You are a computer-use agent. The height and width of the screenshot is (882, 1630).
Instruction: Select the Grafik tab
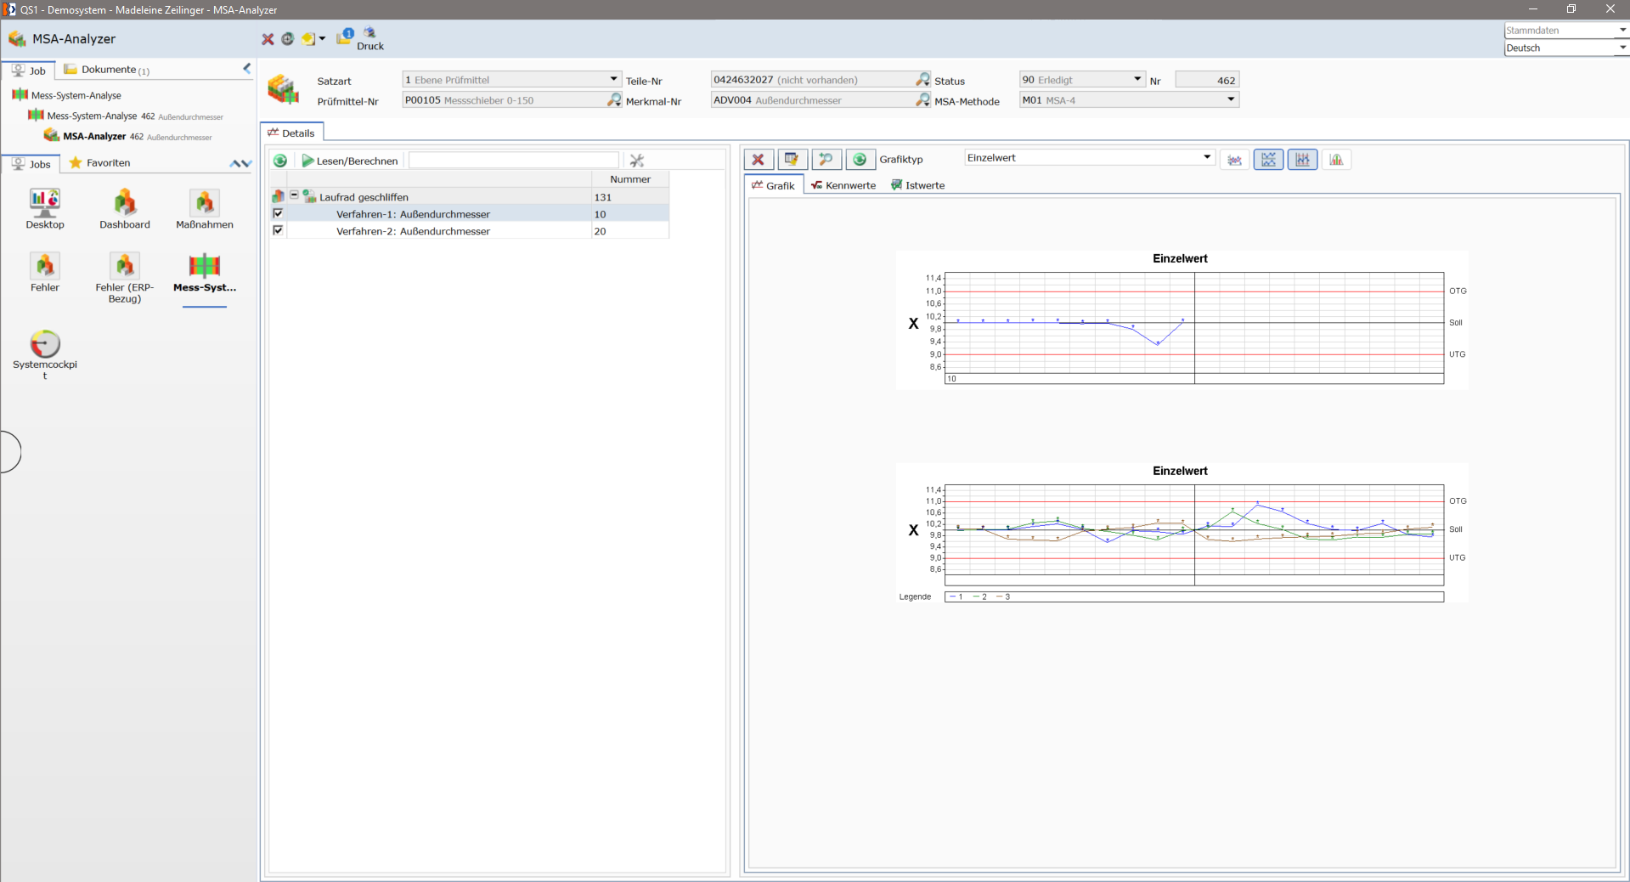[774, 185]
